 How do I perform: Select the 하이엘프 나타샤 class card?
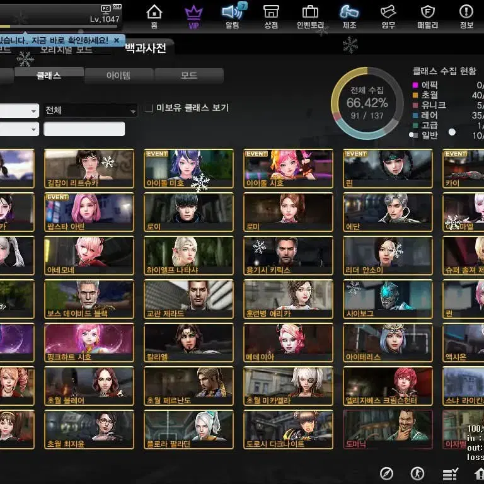[188, 256]
